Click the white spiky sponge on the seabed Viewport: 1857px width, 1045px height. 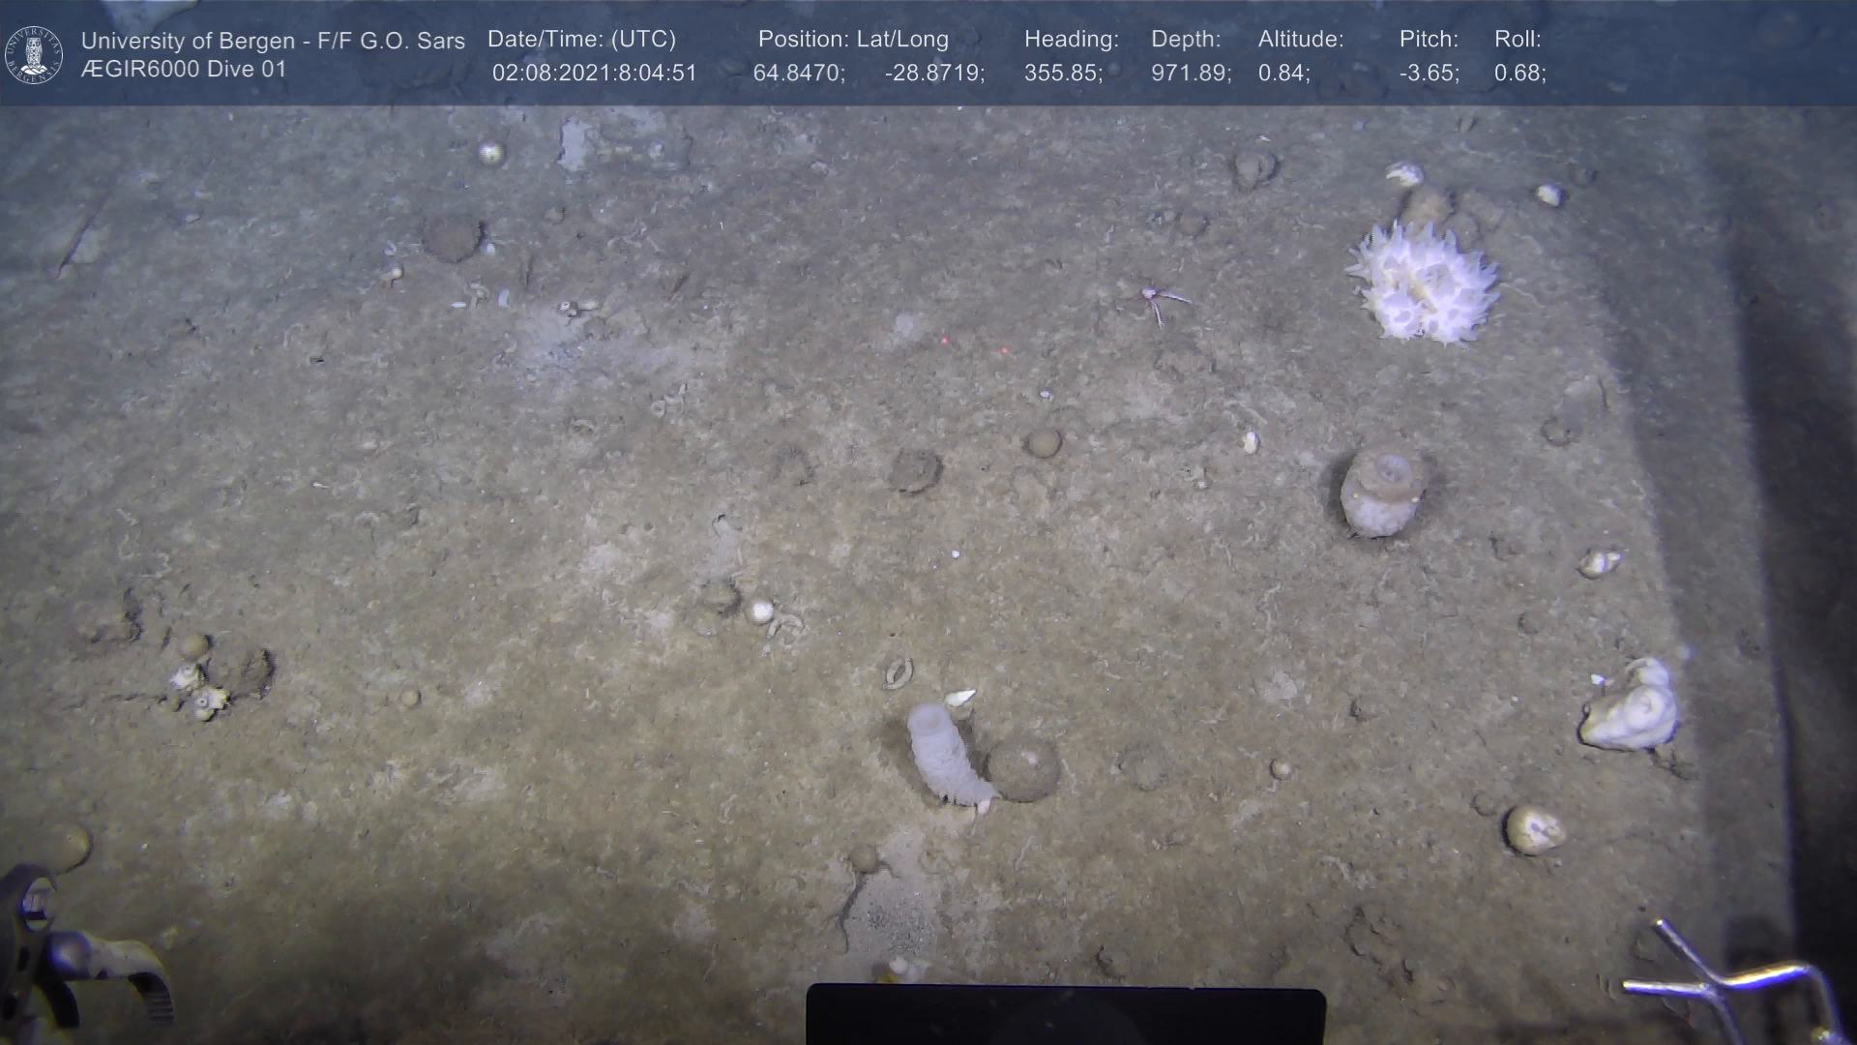[1423, 283]
